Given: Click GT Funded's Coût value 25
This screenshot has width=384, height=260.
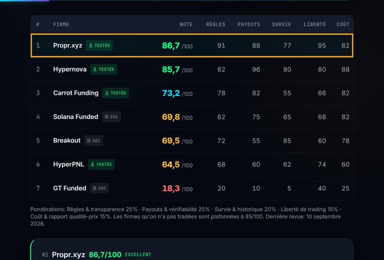Looking at the screenshot, I should tap(345, 188).
